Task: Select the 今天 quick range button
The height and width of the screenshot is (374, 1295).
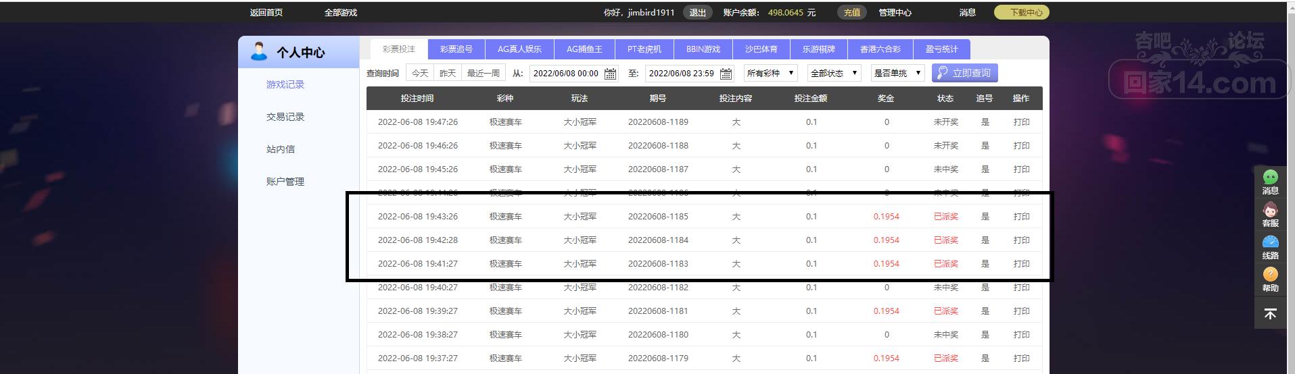Action: (x=420, y=73)
